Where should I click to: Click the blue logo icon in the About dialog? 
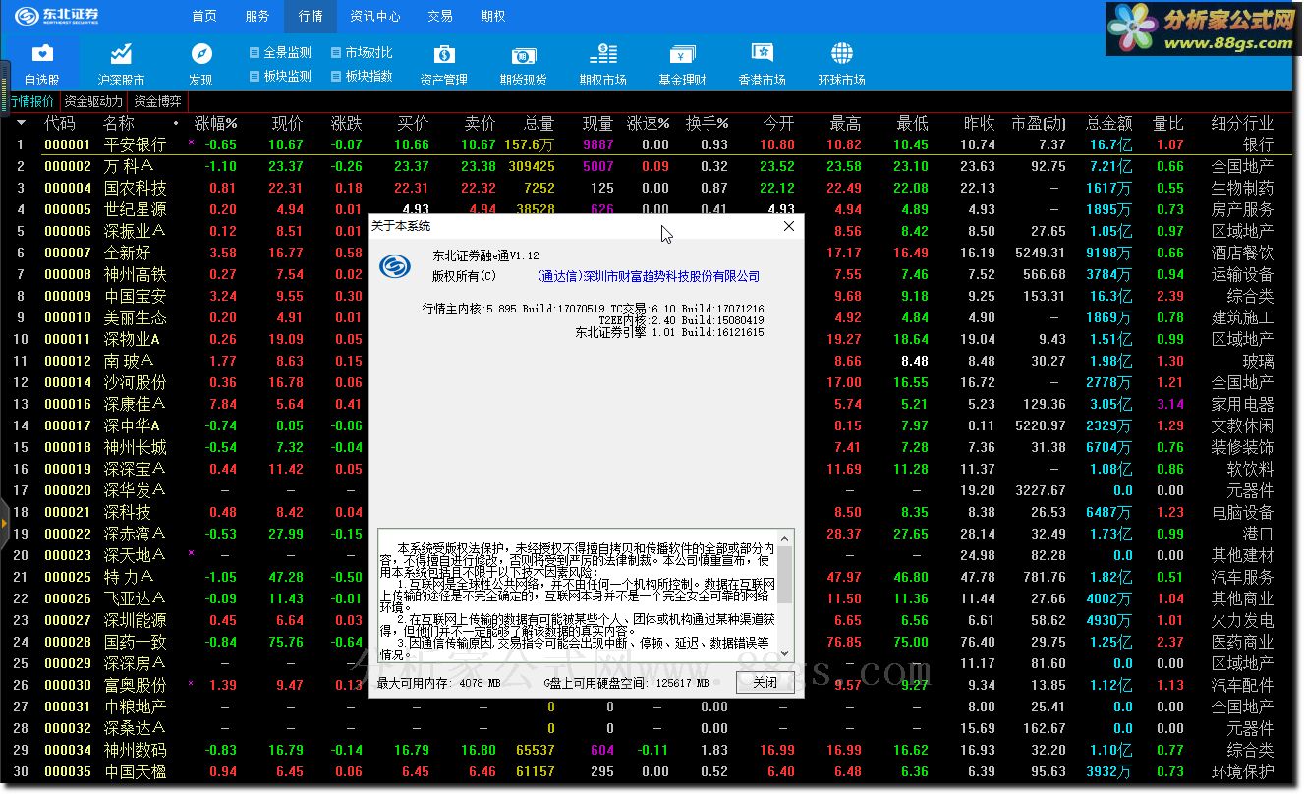pyautogui.click(x=395, y=266)
